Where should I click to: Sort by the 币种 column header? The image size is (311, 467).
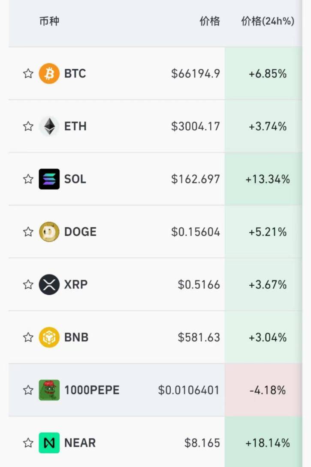(49, 21)
